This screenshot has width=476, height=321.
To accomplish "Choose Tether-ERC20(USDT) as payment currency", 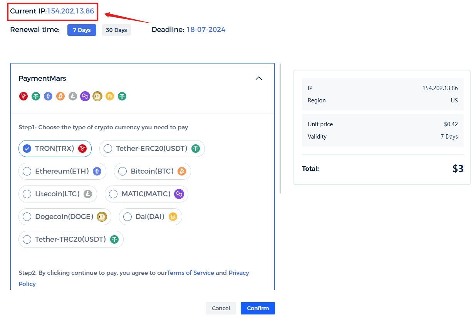I will [x=108, y=149].
